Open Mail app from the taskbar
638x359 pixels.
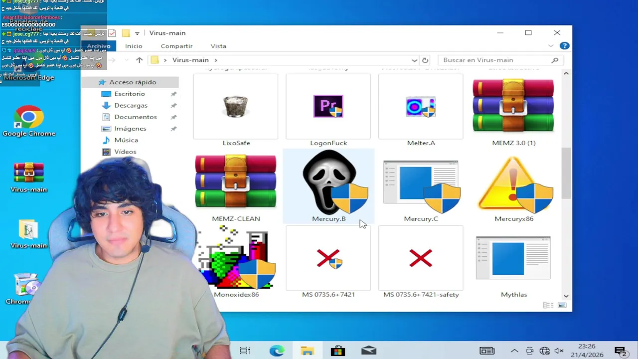click(x=369, y=351)
